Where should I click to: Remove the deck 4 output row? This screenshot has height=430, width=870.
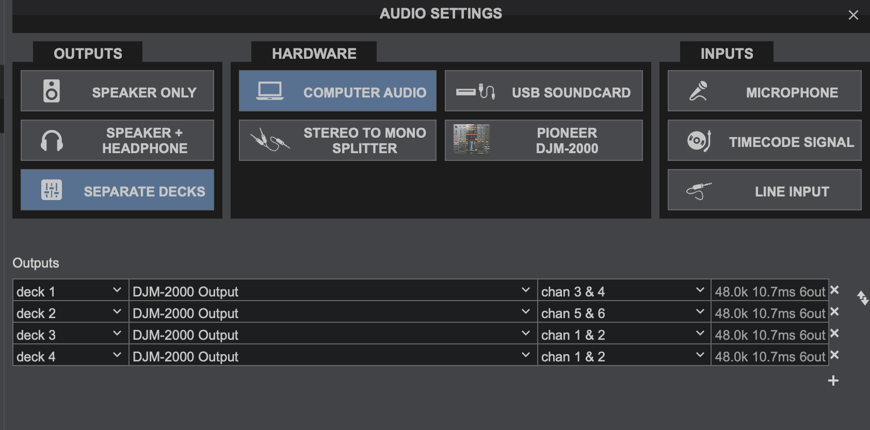(834, 355)
